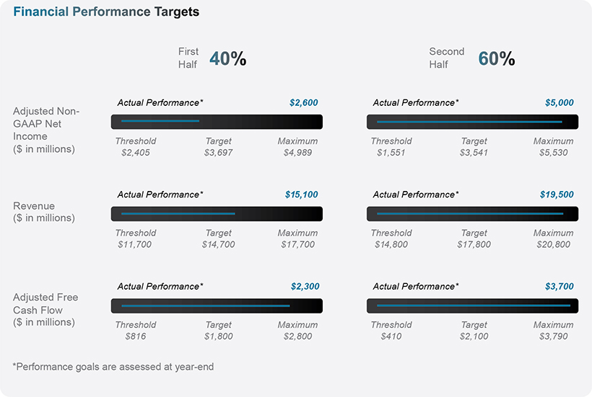
Task: Click the First Half Free Cash Flow bar
Action: point(217,306)
